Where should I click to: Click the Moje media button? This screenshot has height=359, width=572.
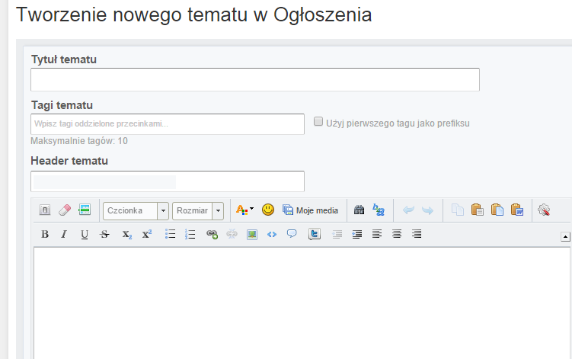pos(311,210)
